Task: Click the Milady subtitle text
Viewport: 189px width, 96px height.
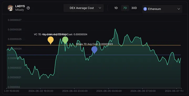Action: (19, 10)
